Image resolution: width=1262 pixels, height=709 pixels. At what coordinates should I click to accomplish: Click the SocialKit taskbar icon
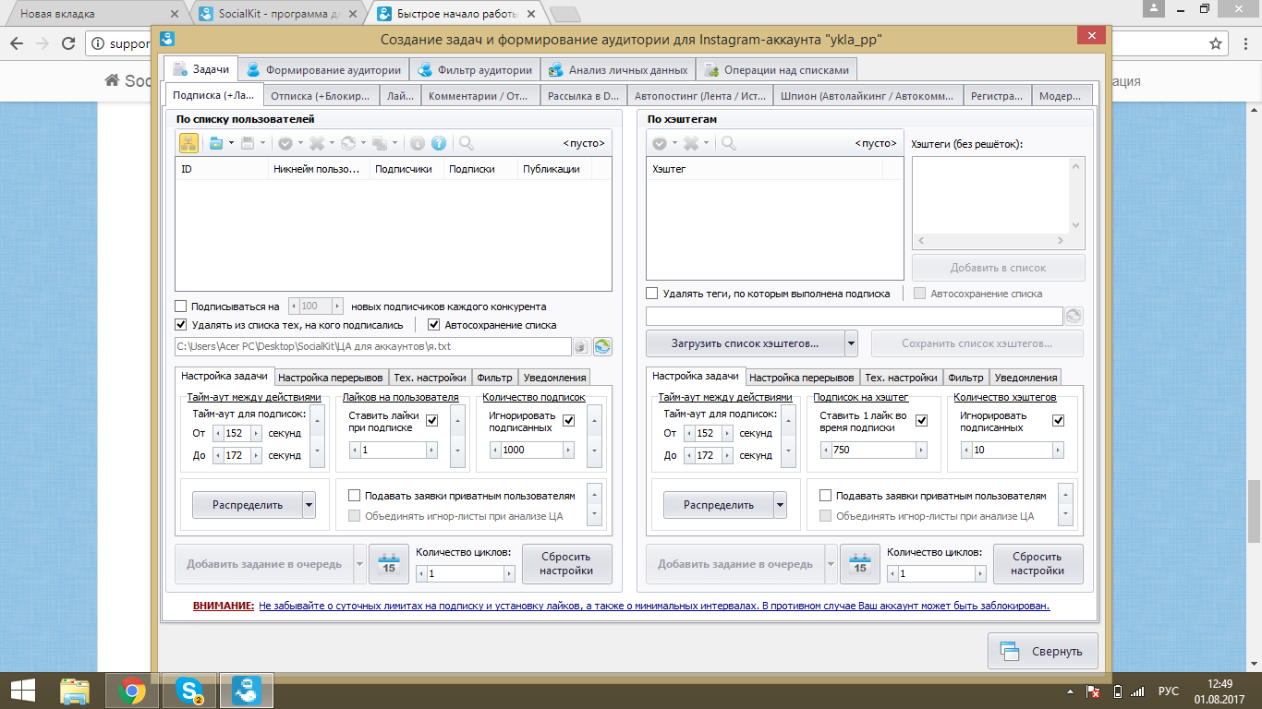(x=247, y=690)
